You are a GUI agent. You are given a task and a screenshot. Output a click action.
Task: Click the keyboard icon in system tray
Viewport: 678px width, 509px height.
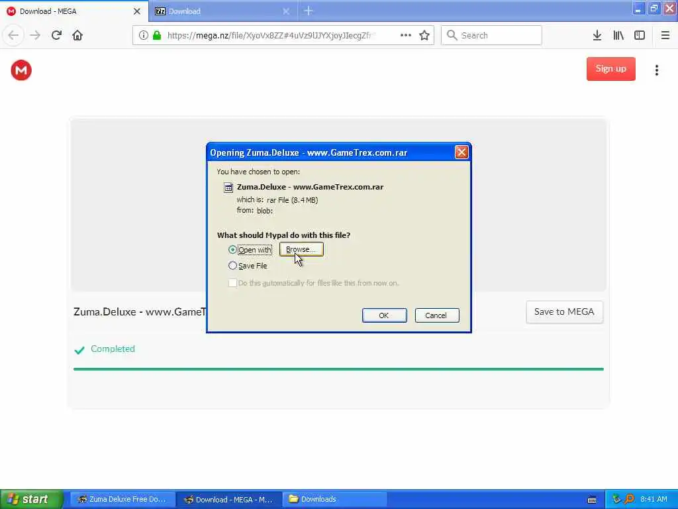tap(592, 500)
